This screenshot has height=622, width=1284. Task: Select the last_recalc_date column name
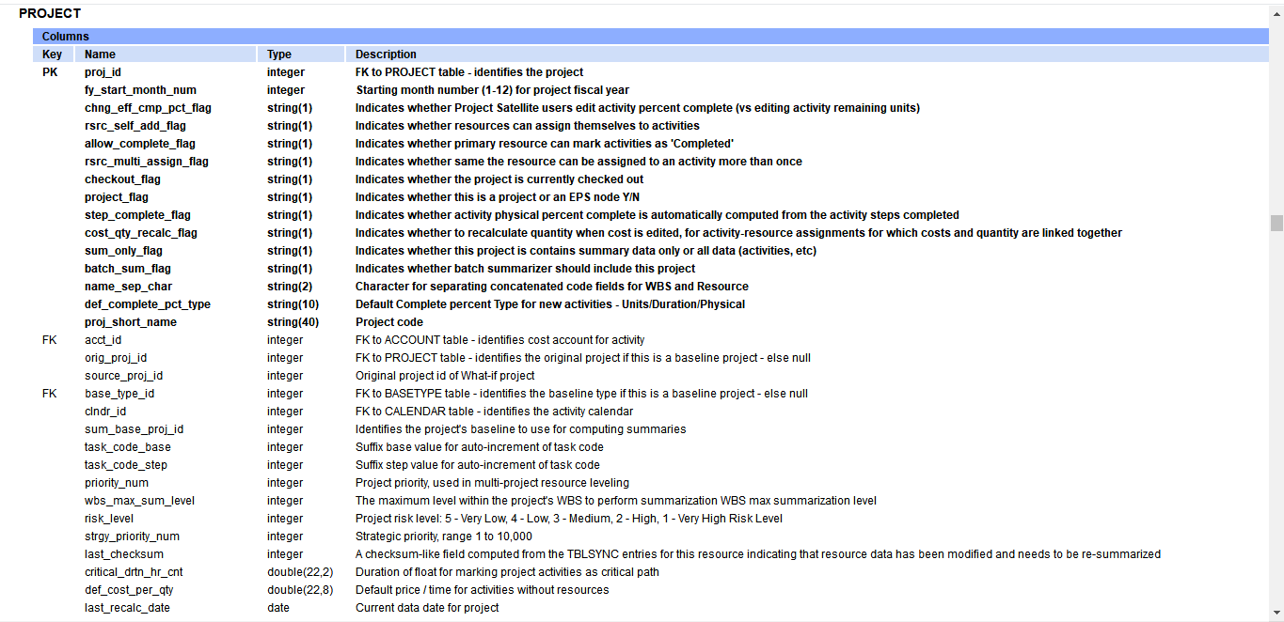(127, 608)
